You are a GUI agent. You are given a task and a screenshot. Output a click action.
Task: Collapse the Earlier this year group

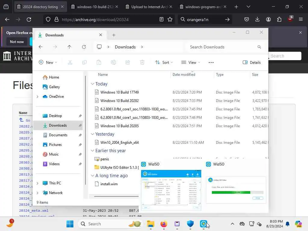(x=92, y=151)
